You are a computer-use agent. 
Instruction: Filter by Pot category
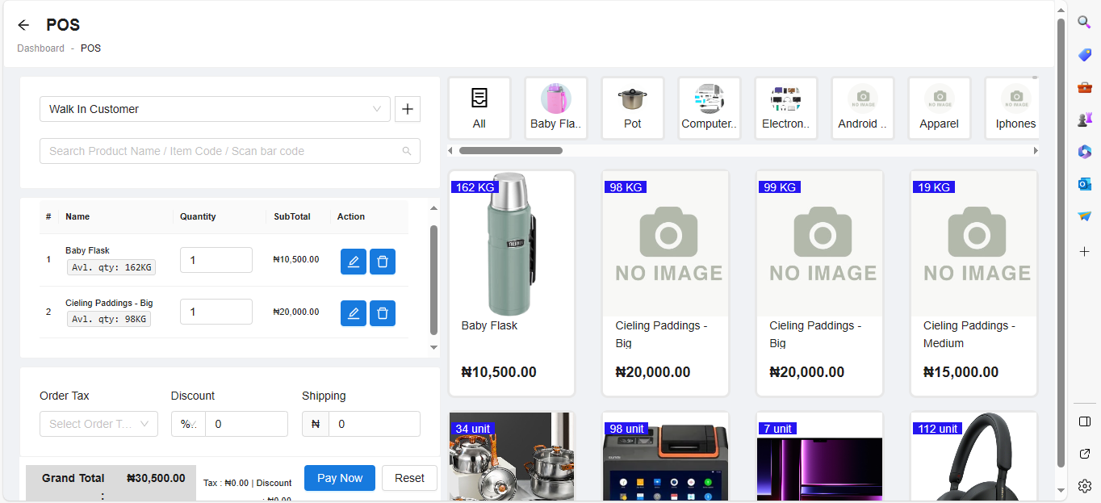[633, 108]
